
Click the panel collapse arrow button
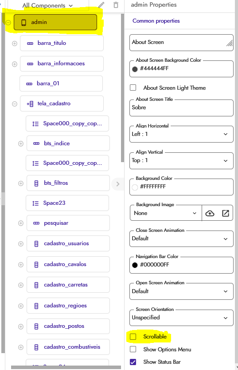point(118,184)
